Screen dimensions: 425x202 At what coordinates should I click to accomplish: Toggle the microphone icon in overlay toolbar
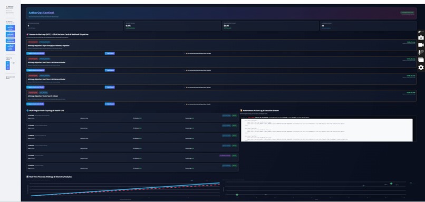click(421, 52)
